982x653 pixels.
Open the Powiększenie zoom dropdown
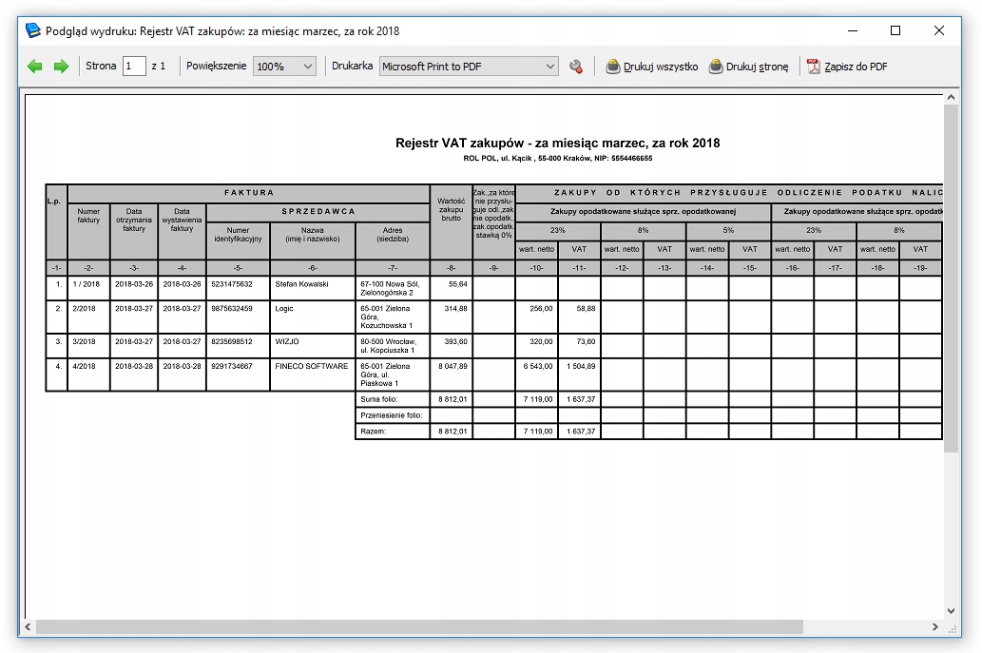click(284, 67)
